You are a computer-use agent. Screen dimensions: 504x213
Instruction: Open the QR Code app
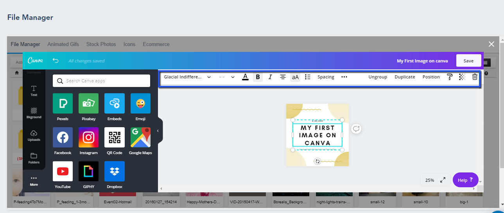[x=115, y=141]
